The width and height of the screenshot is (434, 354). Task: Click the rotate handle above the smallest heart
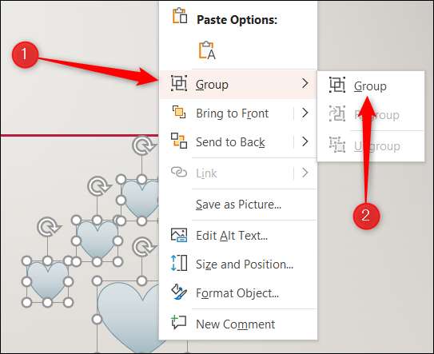point(48,227)
